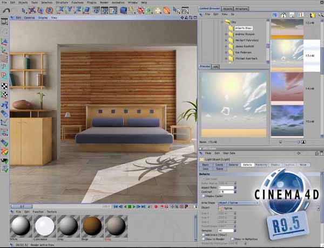Screen dimensions: 324x248
Task: Click the lock icon in Attributes panel
Action: coord(317,153)
